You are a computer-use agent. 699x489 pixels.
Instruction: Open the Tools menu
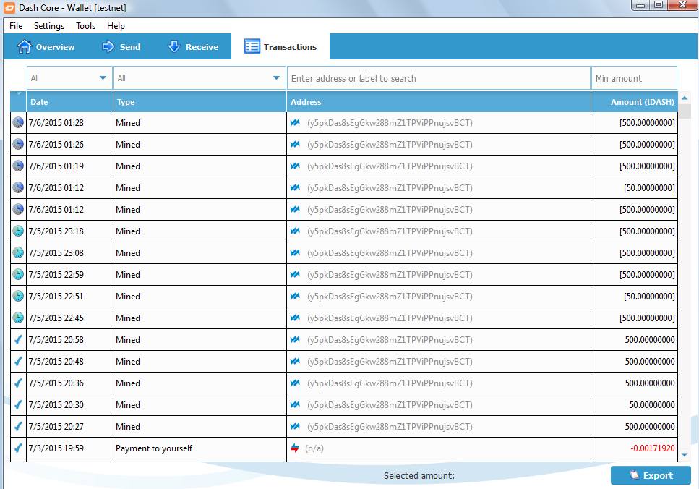pos(85,26)
